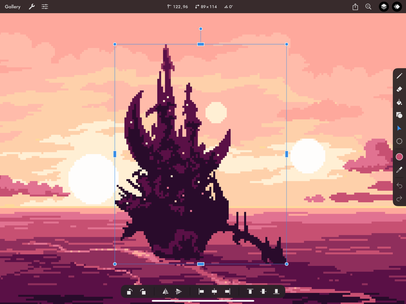406x304 pixels.
Task: Select the Eraser tool
Action: pyautogui.click(x=399, y=89)
